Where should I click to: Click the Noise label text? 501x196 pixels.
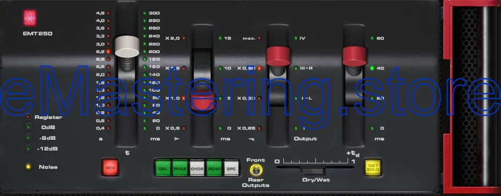click(x=48, y=167)
